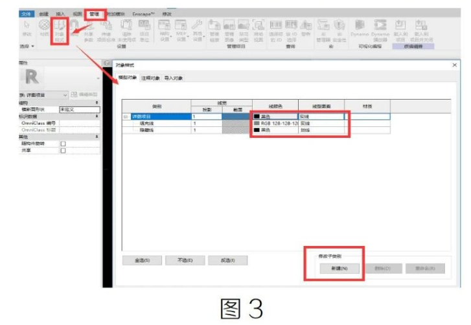Select the 导入对象 tab in the dialog
This screenshot has height=325, width=471.
pos(174,78)
